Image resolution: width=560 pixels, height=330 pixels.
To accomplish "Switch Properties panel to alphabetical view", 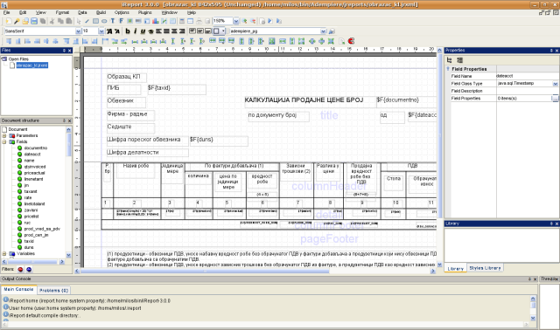I will (459, 60).
